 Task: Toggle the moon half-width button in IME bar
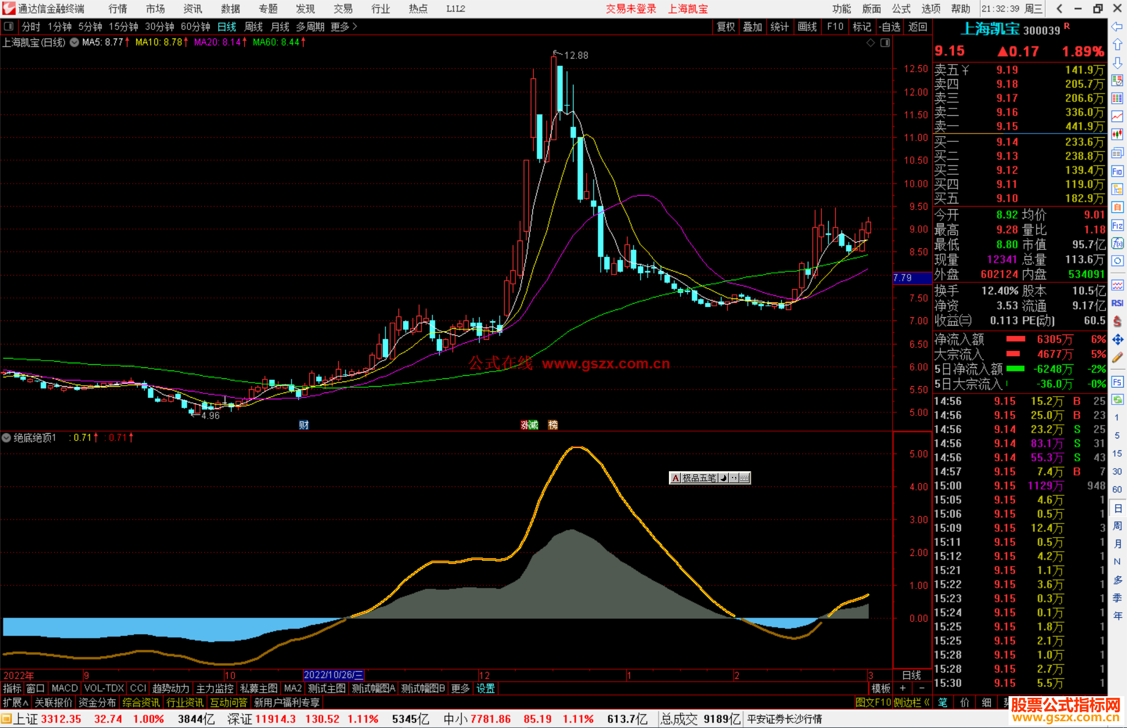coord(723,478)
